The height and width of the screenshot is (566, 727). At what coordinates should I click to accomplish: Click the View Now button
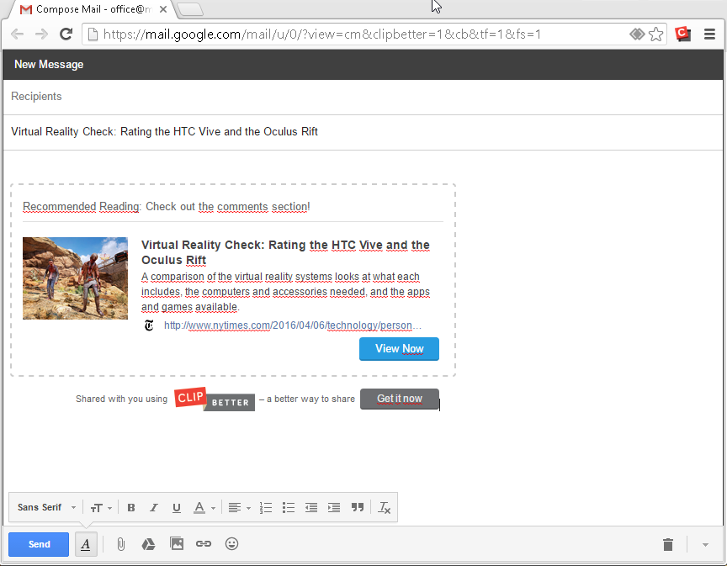(x=399, y=349)
